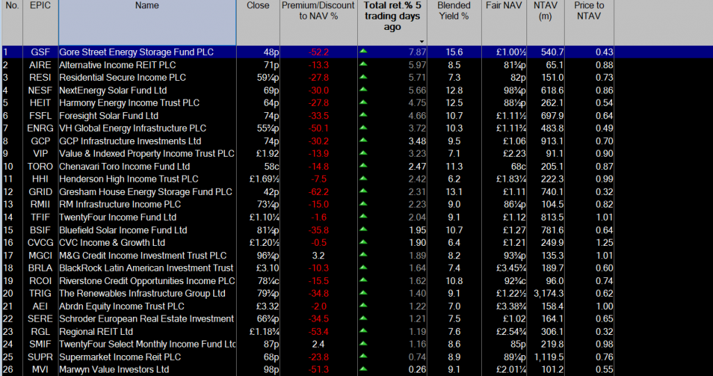Select the Alternative Income REIT PLC row name
This screenshot has height=376, width=713.
coord(117,65)
